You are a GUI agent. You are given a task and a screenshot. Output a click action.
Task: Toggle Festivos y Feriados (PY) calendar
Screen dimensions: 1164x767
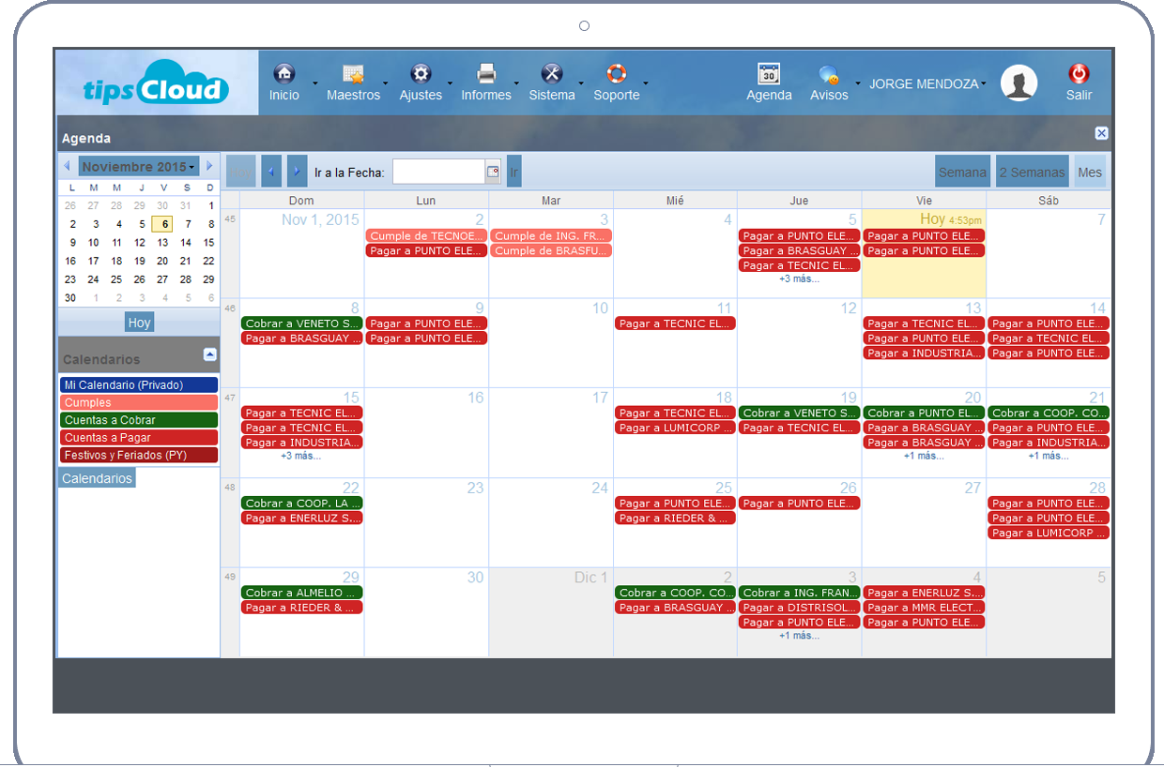coord(138,455)
